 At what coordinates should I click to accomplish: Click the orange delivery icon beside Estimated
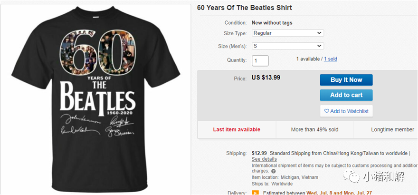pos(255,193)
